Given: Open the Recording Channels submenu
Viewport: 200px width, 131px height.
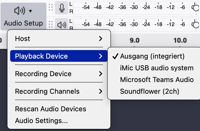Looking at the screenshot, I should coord(59,91).
